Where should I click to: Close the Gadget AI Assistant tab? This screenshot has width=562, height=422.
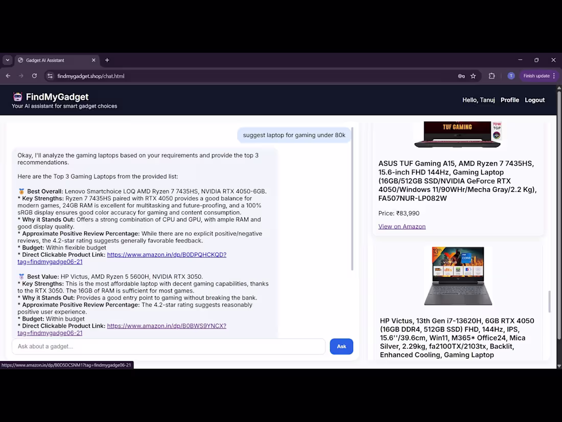coord(93,60)
